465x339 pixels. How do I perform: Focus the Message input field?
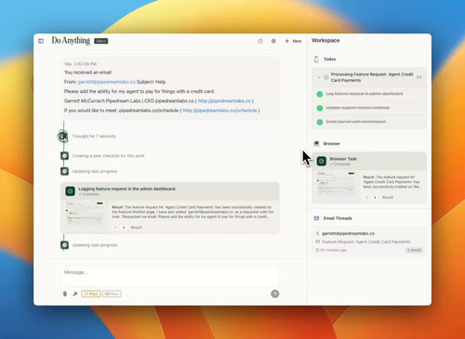click(x=170, y=275)
